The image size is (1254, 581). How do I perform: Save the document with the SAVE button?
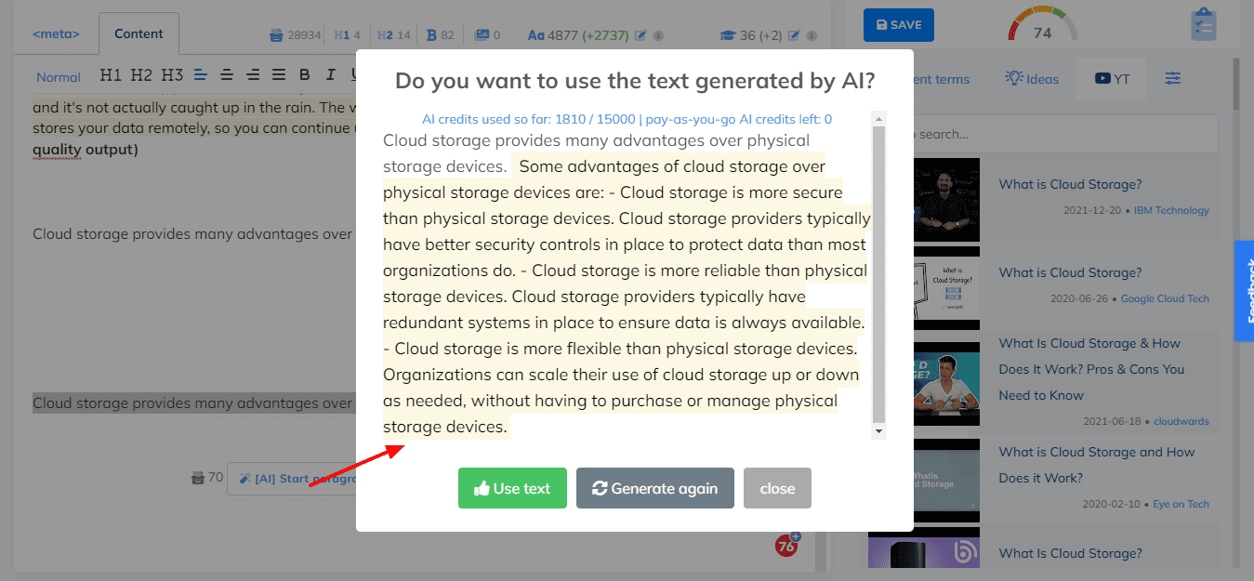click(899, 25)
